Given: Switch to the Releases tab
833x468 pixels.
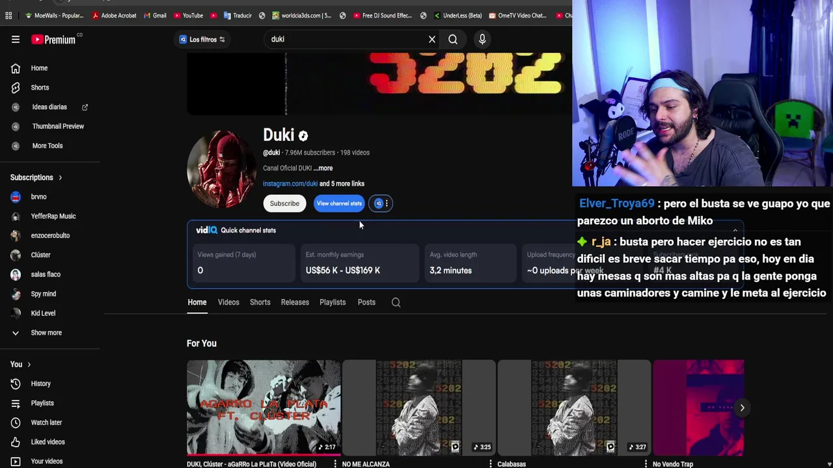Looking at the screenshot, I should pos(295,302).
